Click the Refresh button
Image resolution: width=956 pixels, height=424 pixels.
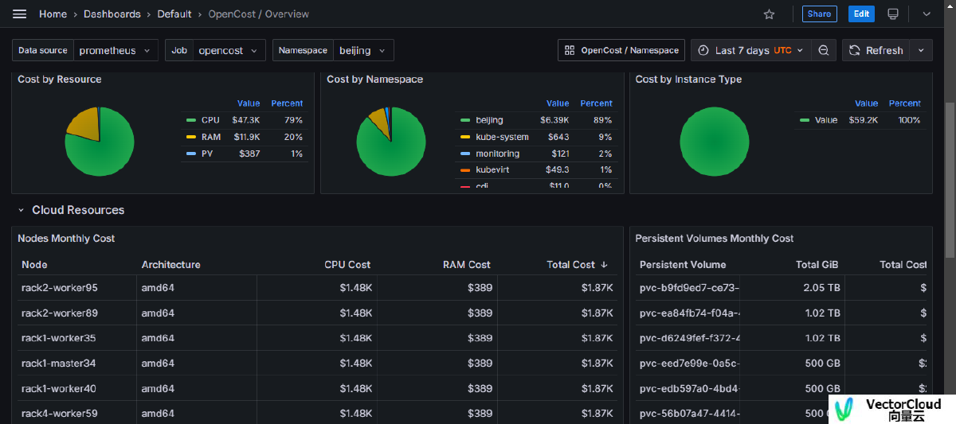pos(876,50)
